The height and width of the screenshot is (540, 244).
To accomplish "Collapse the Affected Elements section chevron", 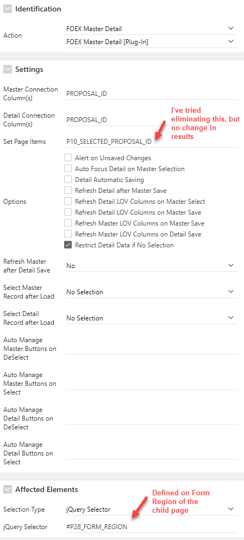I will (7, 489).
